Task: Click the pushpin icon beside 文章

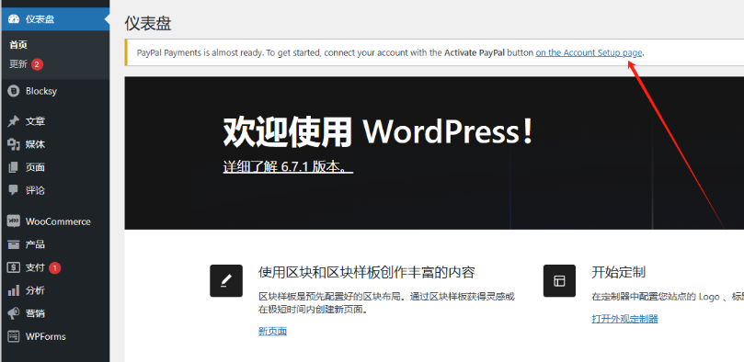Action: 13,122
